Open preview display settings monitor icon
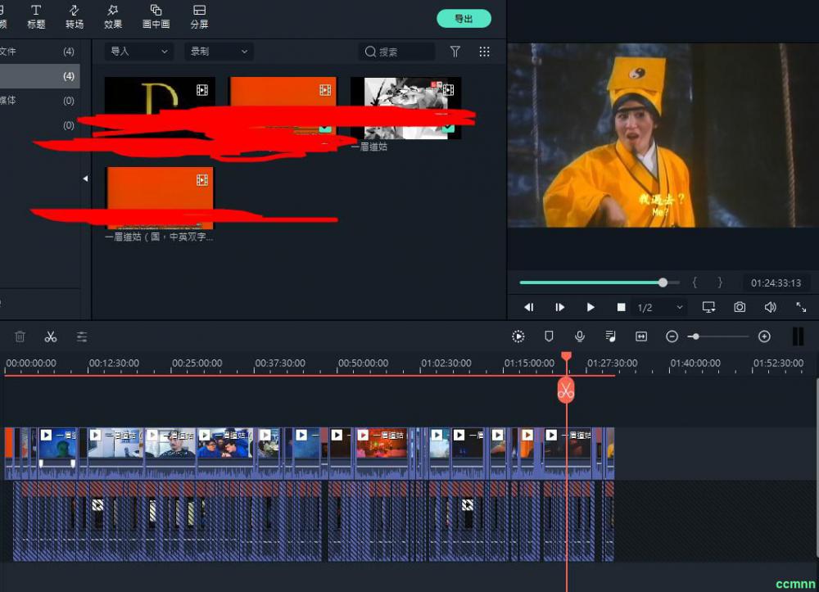The image size is (819, 592). pos(708,307)
